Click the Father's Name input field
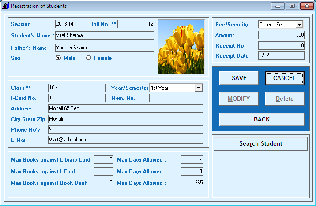The image size is (316, 206). tap(105, 48)
